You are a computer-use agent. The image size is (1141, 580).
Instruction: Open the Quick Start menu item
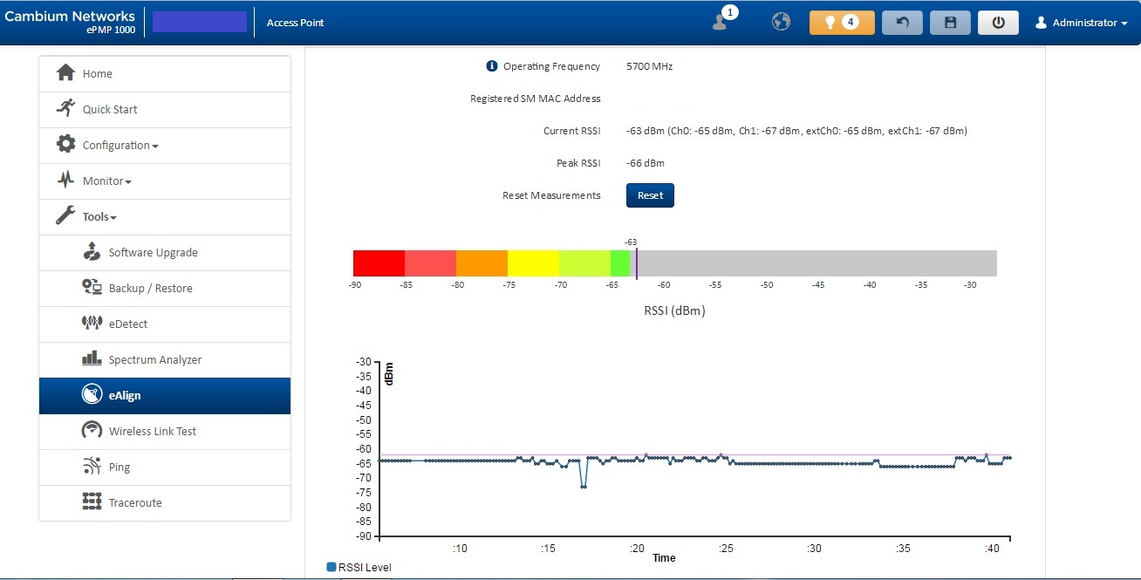click(x=110, y=110)
